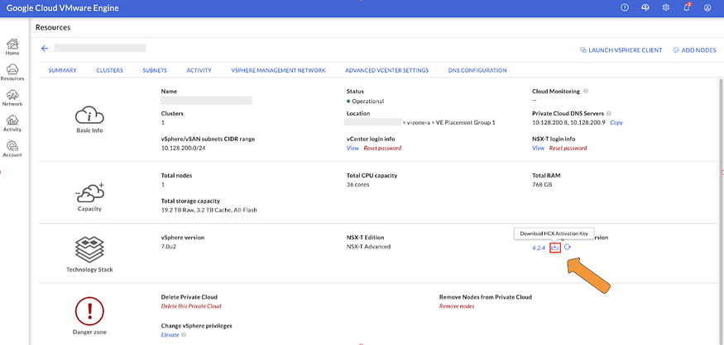Open the vSphere Management Network tab
The height and width of the screenshot is (345, 724).
pyautogui.click(x=278, y=70)
